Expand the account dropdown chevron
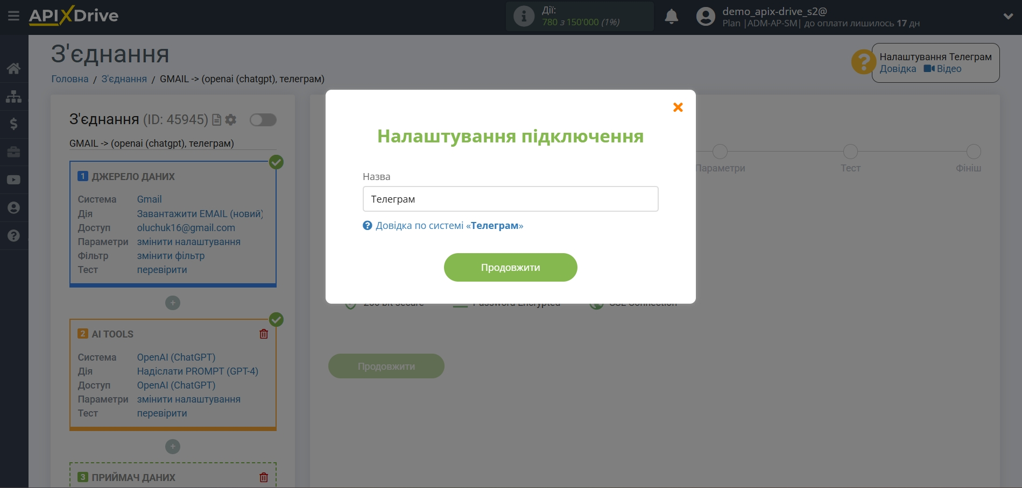 [1008, 17]
